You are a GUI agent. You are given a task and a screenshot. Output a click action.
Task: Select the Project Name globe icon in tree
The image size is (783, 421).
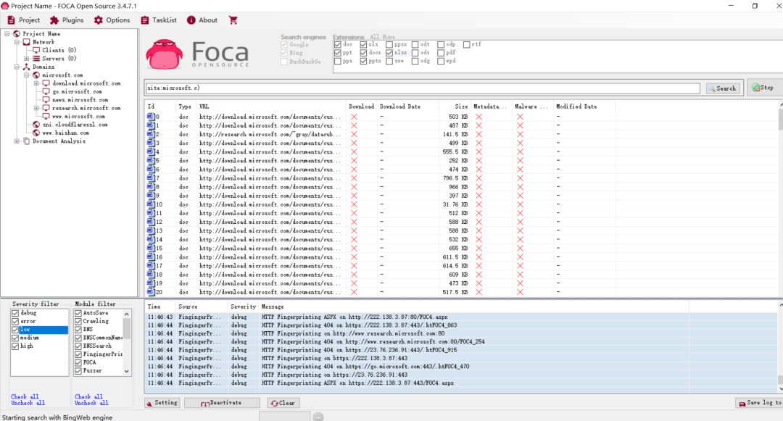17,34
